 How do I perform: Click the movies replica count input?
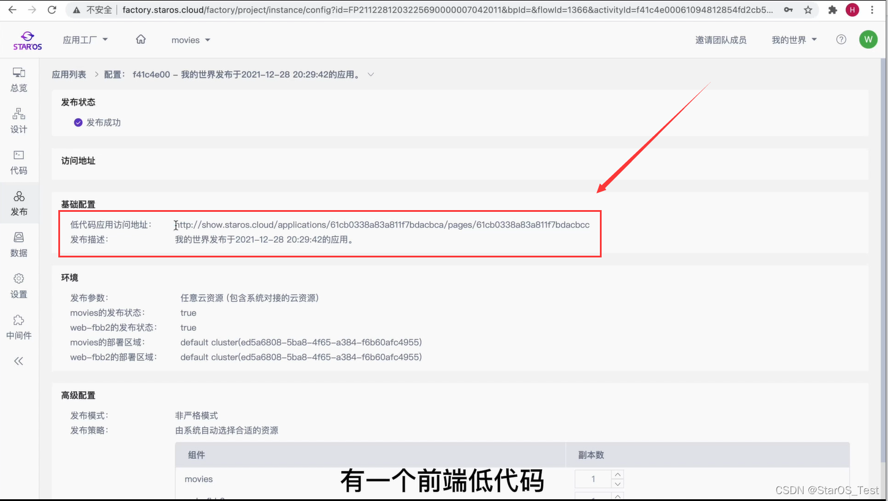coord(593,479)
